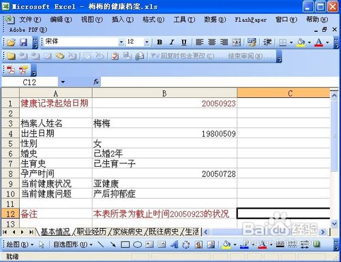This screenshot has width=341, height=262.
Task: Open the 工具 menu
Action: click(x=184, y=20)
